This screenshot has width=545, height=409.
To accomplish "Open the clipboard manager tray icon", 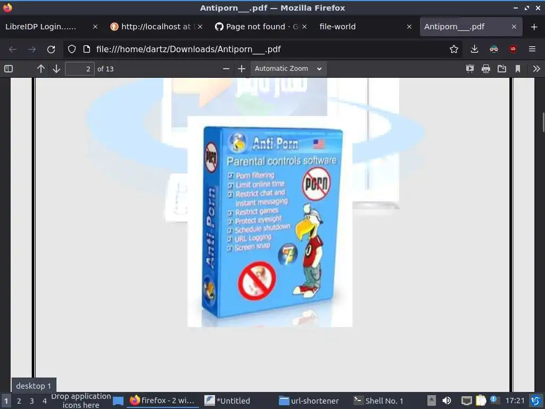I will (x=481, y=400).
